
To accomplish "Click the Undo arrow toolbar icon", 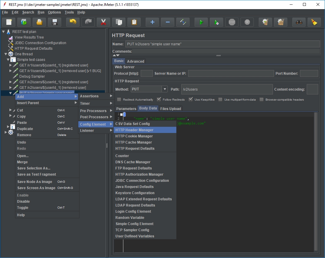I will click(73, 22).
